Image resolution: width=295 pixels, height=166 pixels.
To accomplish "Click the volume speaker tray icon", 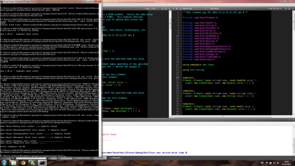I will pyautogui.click(x=278, y=163).
